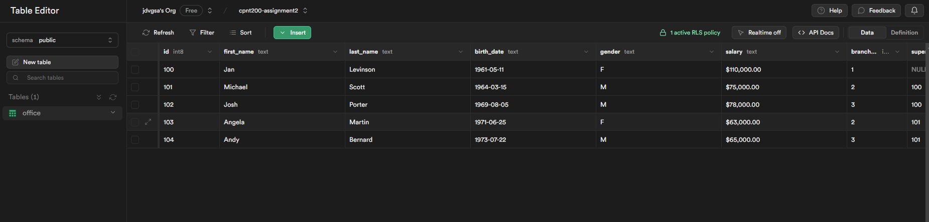The image size is (929, 222).
Task: Create a New table
Action: pyautogui.click(x=62, y=62)
